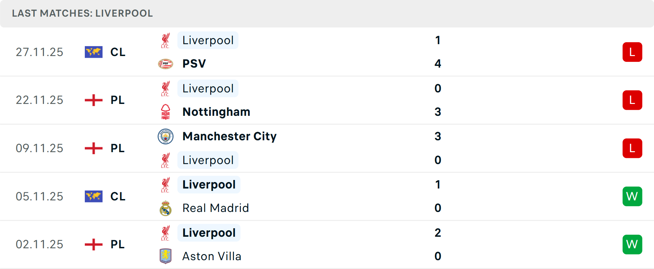Image resolution: width=654 pixels, height=269 pixels.
Task: Click the Real Madrid team name
Action: click(216, 208)
